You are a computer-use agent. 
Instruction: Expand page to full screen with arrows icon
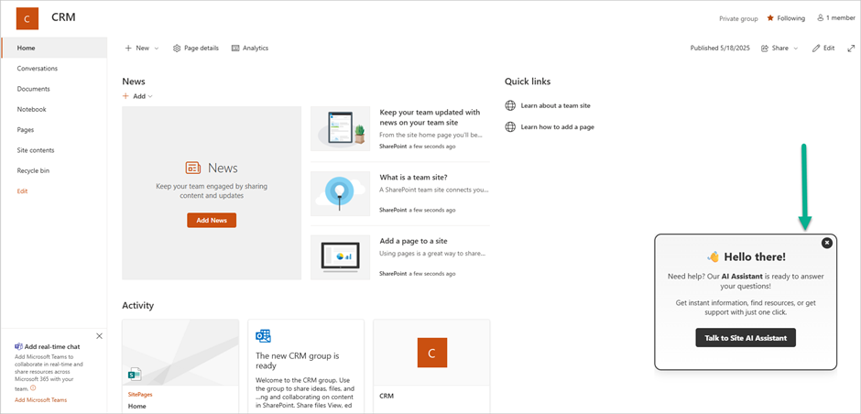(851, 49)
